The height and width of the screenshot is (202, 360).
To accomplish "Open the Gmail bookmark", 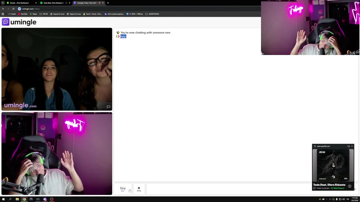I will [x=12, y=14].
